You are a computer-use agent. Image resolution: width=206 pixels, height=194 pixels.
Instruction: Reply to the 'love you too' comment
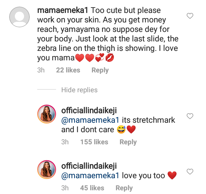coord(124,188)
